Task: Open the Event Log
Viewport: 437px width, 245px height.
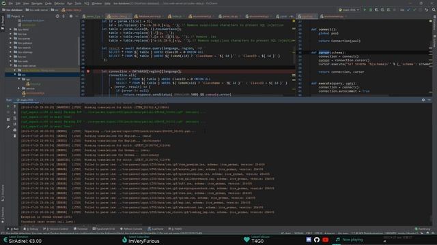Action: [x=423, y=229]
